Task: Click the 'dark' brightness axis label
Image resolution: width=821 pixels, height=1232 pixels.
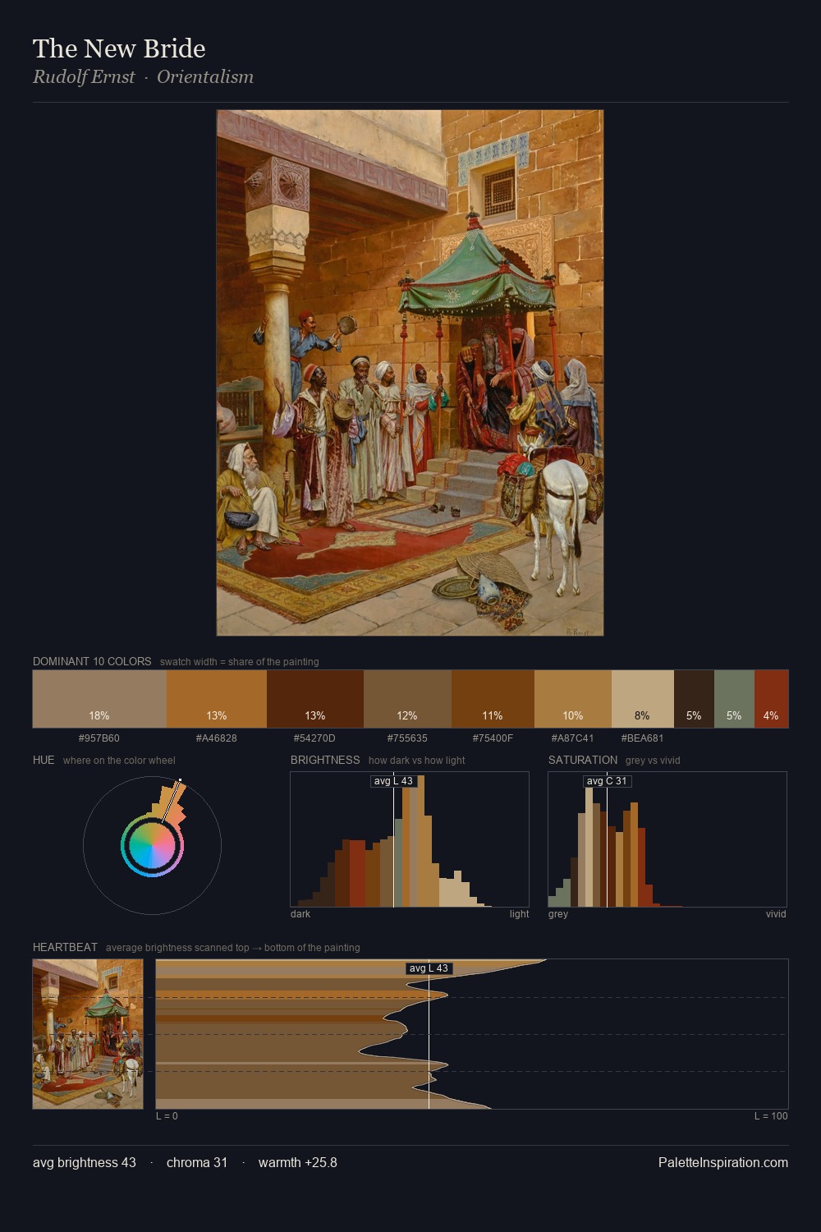Action: click(x=300, y=914)
